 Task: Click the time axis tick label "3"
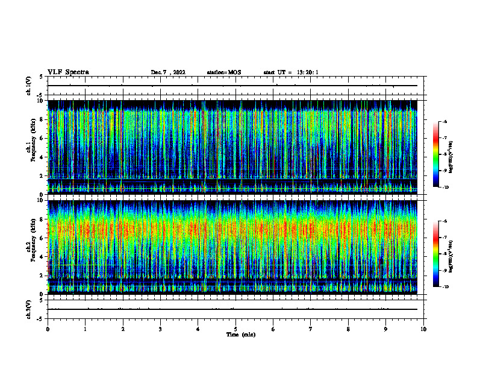pos(160,329)
